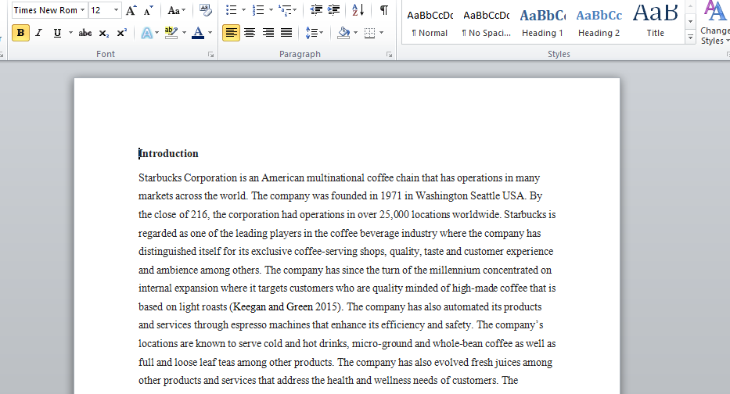Image resolution: width=730 pixels, height=394 pixels.
Task: Expand the font size dropdown arrow
Action: pos(116,10)
